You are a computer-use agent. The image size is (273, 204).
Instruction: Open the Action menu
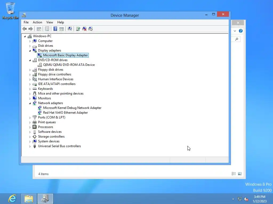[37, 22]
